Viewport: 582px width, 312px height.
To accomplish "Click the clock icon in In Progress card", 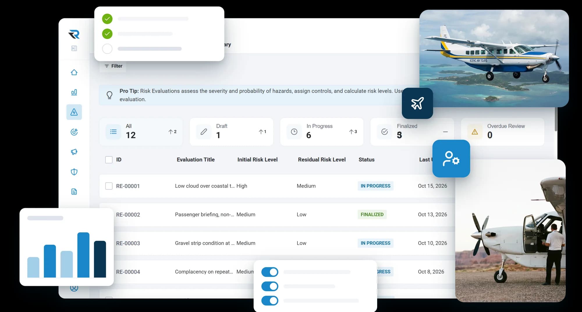I will click(294, 132).
